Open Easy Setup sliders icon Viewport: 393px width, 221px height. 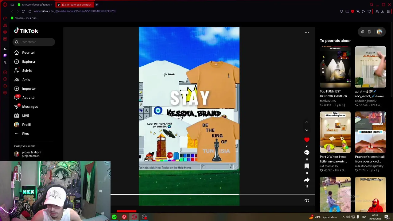tap(388, 11)
